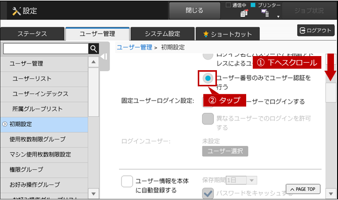338x200 pixels.
Task: Click the PAGE TOP button
Action: pyautogui.click(x=303, y=189)
